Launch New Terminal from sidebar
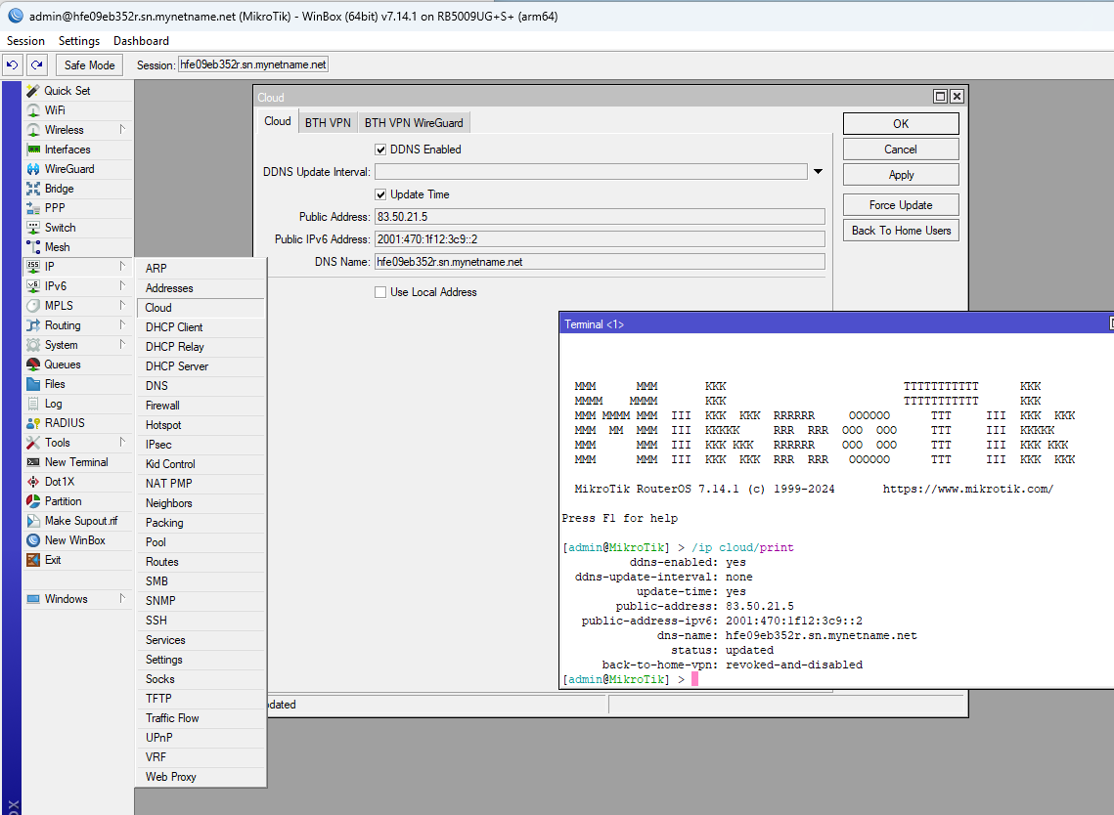 75,462
